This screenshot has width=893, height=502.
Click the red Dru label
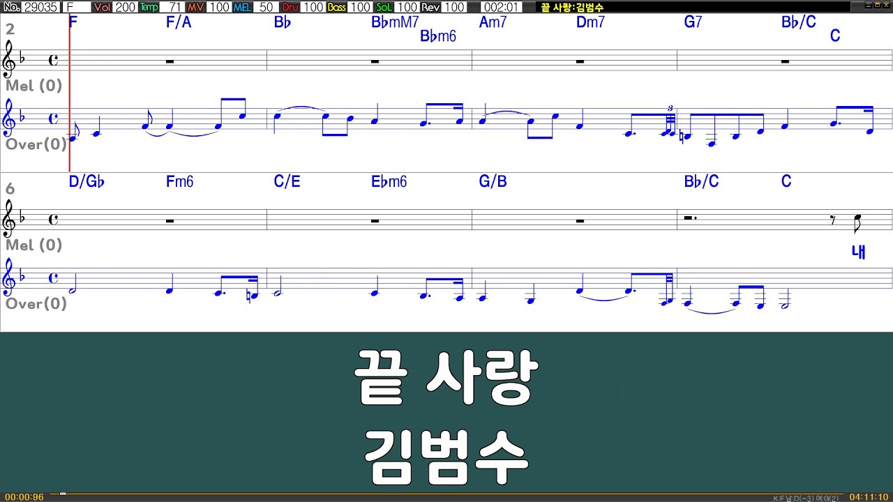(290, 7)
